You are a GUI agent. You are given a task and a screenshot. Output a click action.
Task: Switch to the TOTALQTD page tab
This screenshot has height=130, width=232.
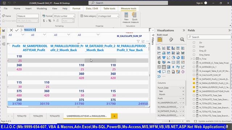click(x=38, y=116)
